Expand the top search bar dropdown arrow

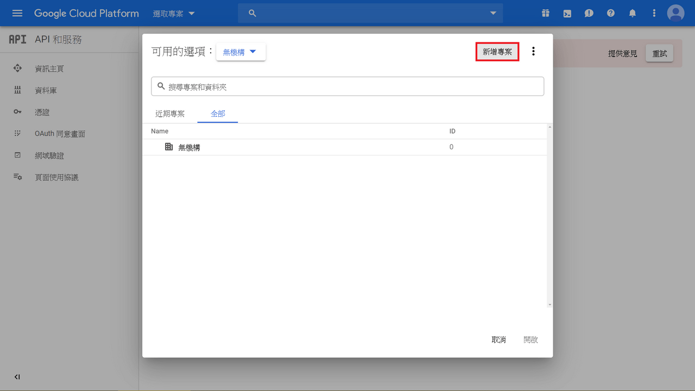coord(493,13)
